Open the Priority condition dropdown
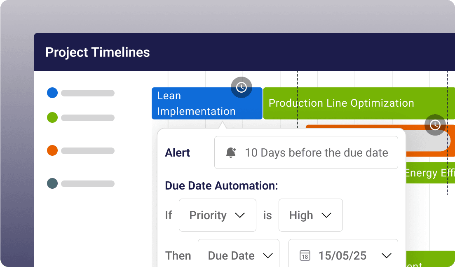 (218, 215)
